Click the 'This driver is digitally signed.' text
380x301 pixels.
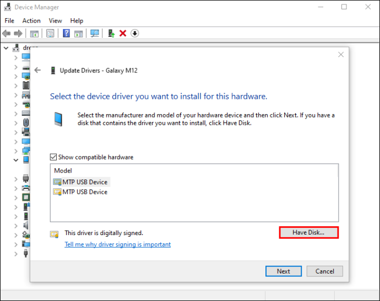pos(104,233)
